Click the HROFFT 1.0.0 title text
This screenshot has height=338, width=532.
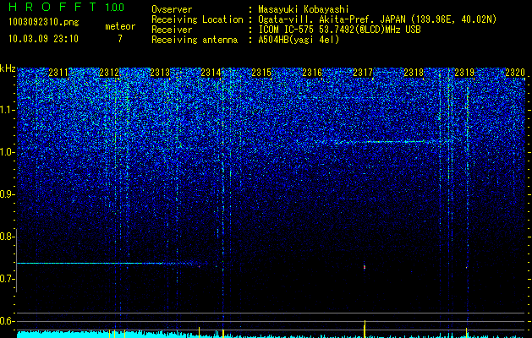(x=66, y=7)
